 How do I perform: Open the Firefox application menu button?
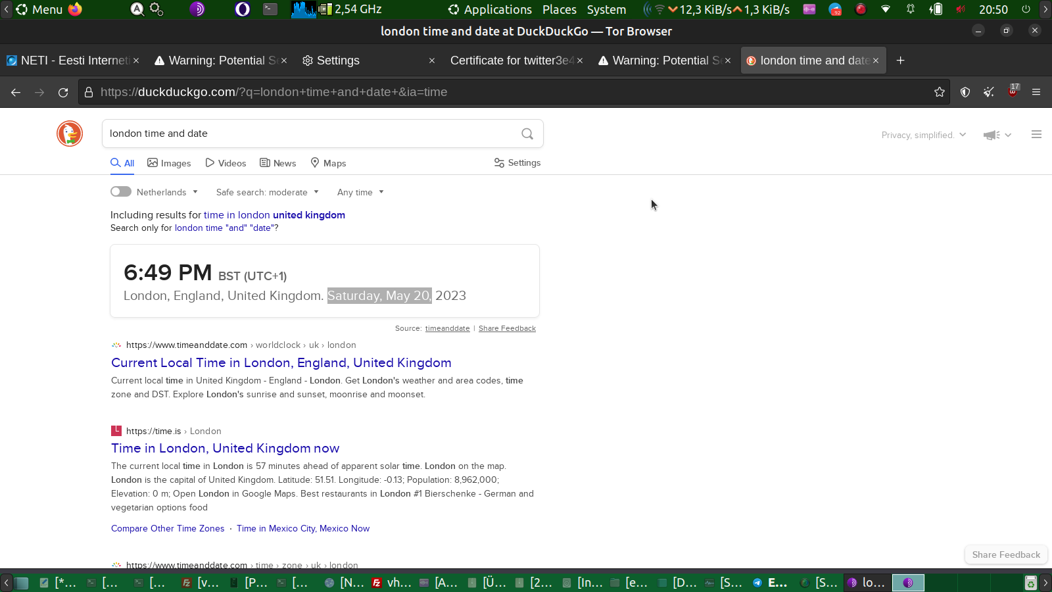(x=1036, y=92)
